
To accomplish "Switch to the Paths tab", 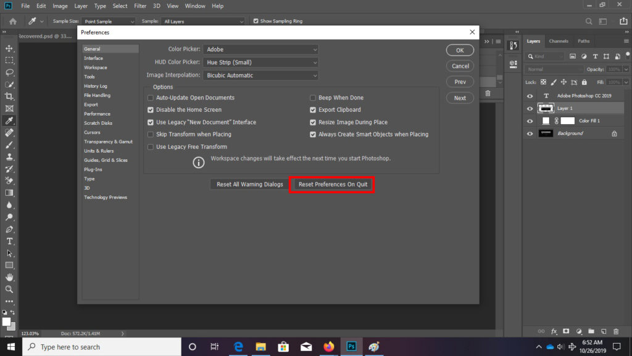I will point(584,41).
